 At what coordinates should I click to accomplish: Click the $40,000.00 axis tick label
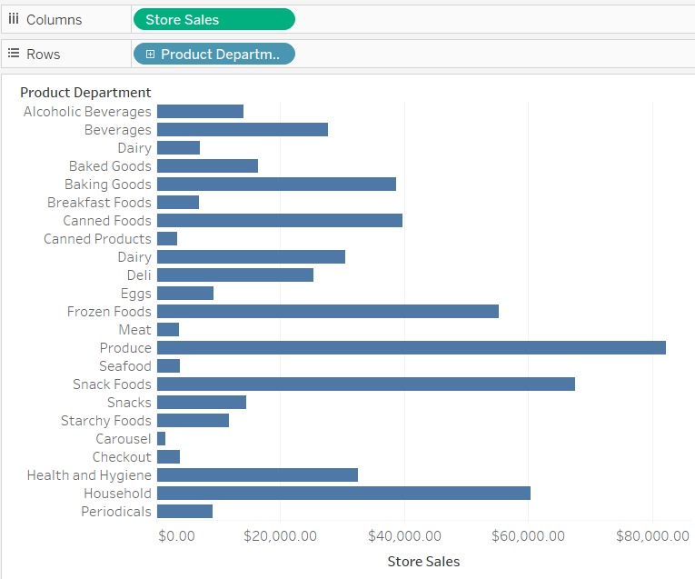coord(404,535)
